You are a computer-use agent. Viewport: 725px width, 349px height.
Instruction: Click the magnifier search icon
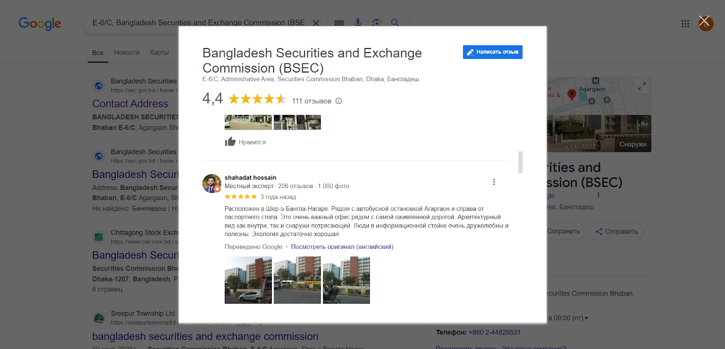coord(395,23)
